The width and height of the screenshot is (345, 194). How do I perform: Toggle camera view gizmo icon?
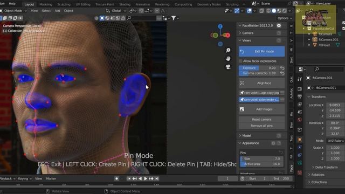point(228,67)
